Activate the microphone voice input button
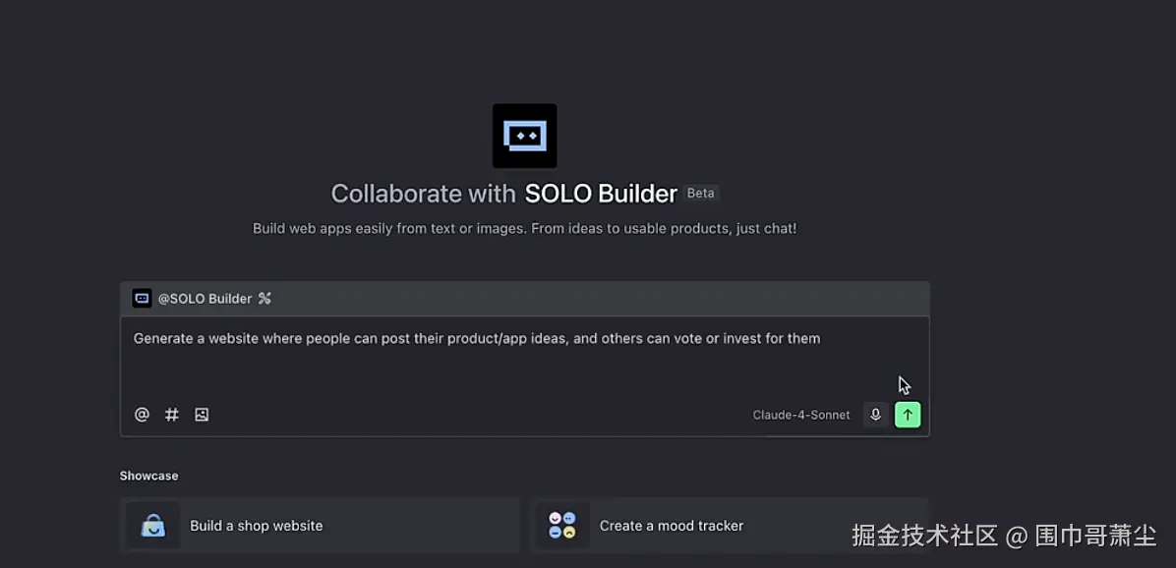This screenshot has width=1176, height=568. click(875, 415)
